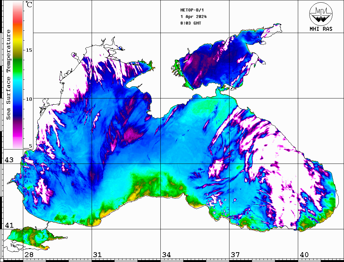Click the Sea Surface Temperature vertical title

(9, 75)
